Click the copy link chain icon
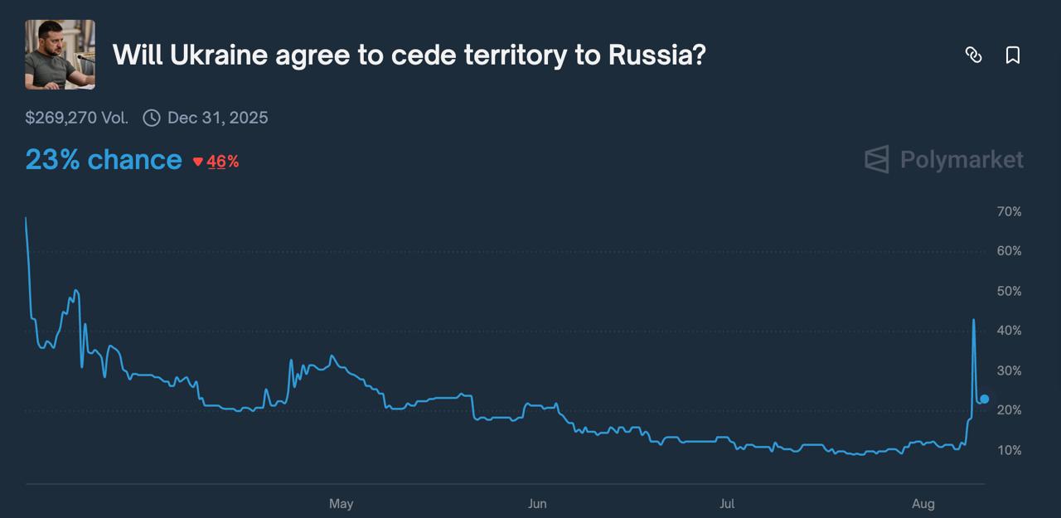This screenshot has height=518, width=1061. click(x=974, y=55)
